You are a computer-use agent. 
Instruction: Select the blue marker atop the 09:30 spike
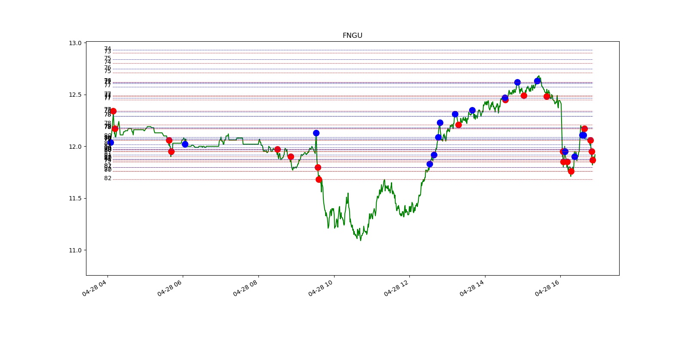(x=316, y=133)
